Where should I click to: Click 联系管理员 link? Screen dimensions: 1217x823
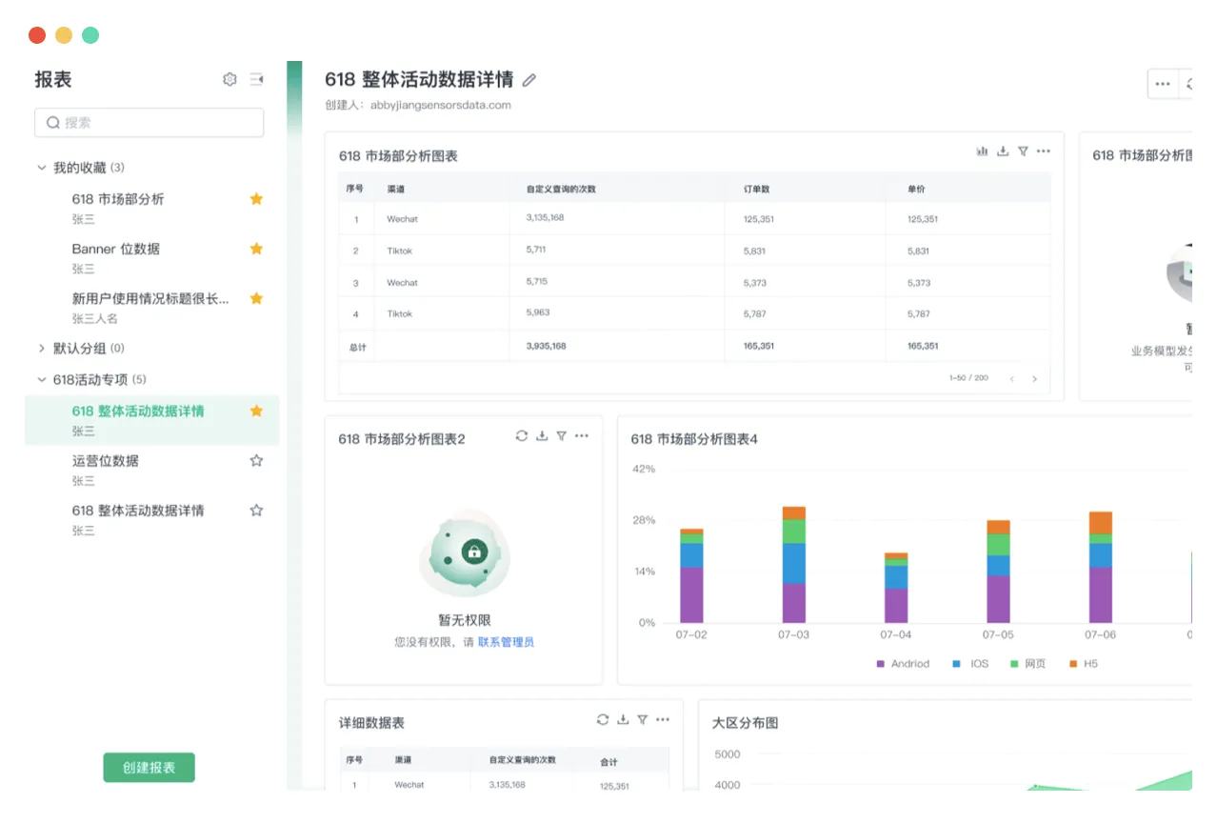506,642
